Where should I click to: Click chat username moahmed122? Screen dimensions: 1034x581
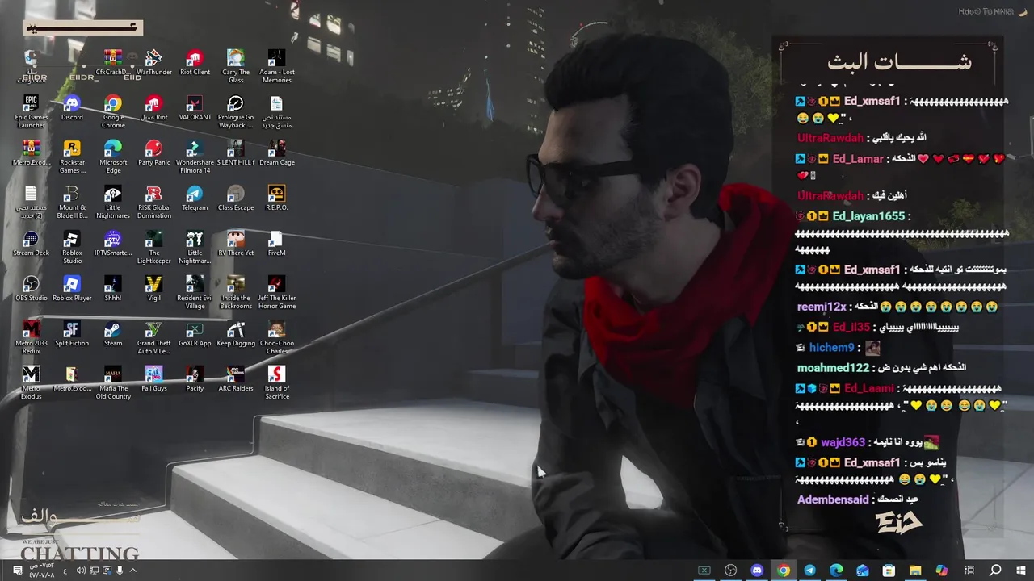[833, 368]
